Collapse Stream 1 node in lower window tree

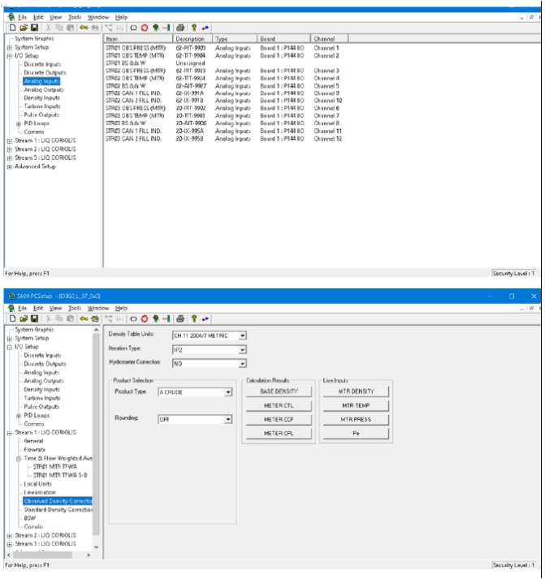10,433
